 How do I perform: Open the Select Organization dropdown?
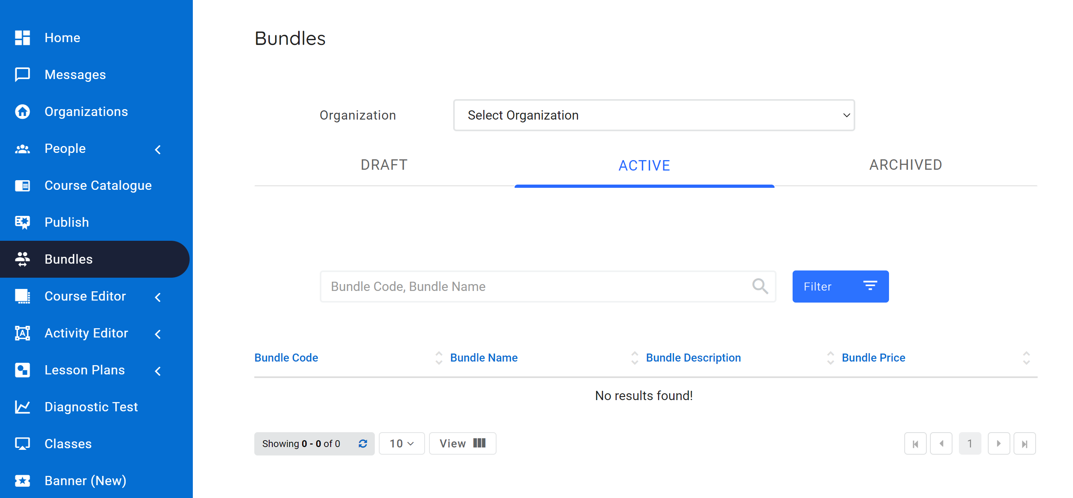(x=654, y=115)
